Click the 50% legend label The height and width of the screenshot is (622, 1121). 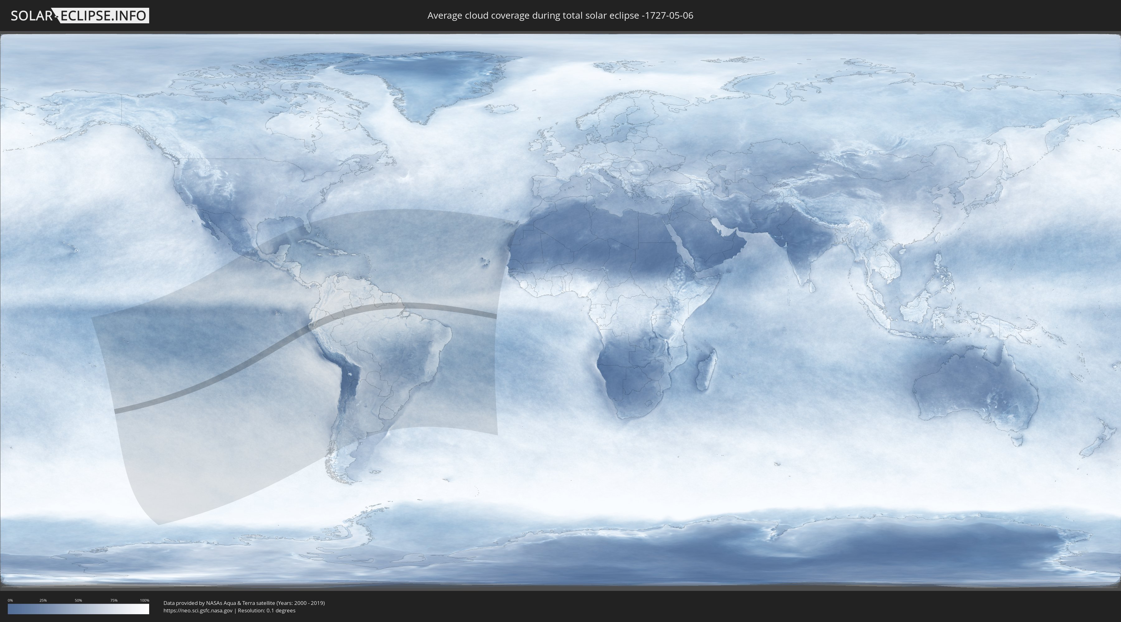click(78, 600)
